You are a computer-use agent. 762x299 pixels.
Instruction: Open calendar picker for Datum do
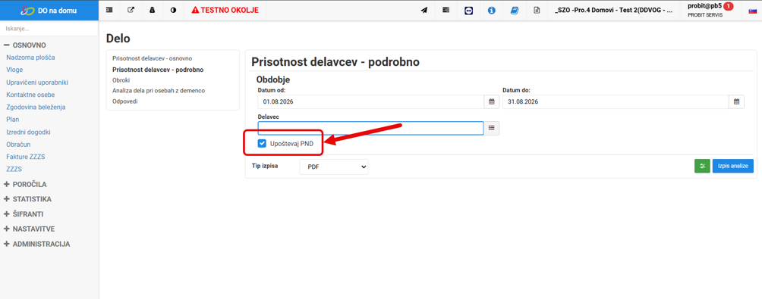[736, 101]
